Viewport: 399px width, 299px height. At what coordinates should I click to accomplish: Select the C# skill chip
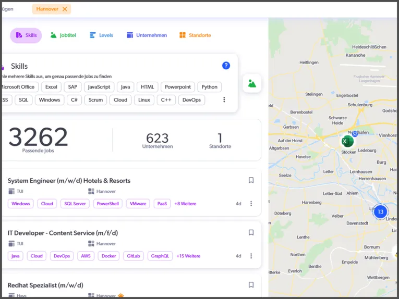coord(74,100)
